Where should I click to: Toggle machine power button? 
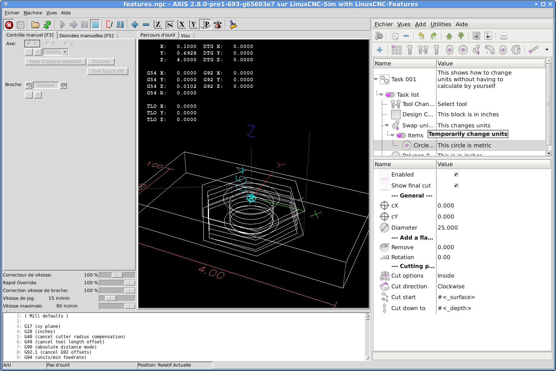tap(21, 25)
